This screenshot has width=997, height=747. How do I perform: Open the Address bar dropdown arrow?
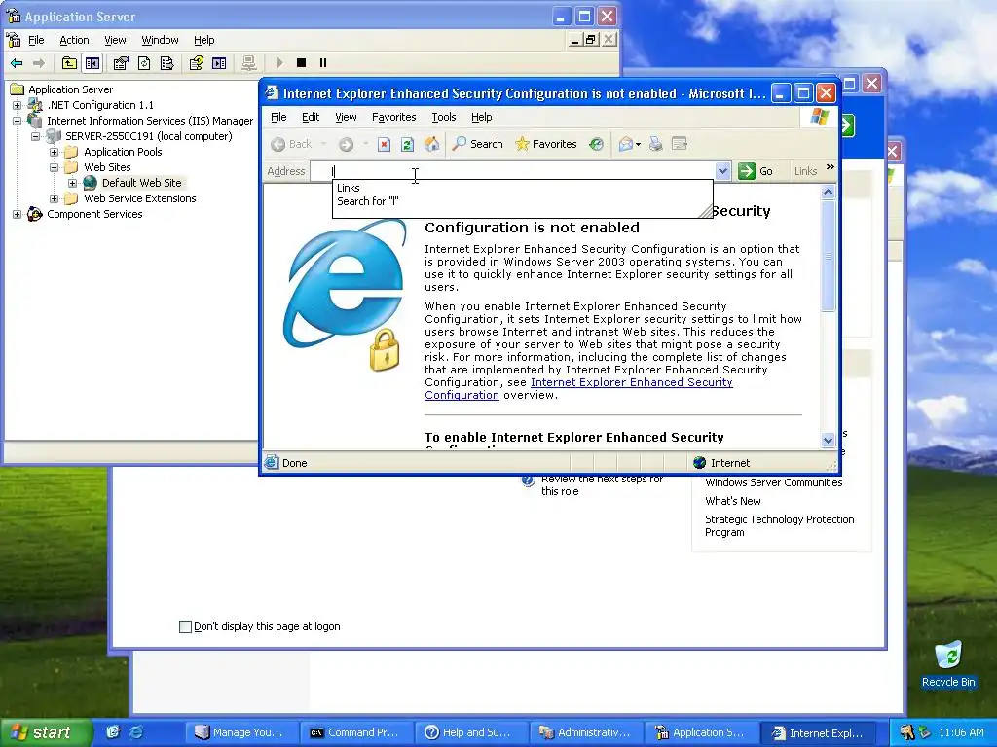(722, 171)
